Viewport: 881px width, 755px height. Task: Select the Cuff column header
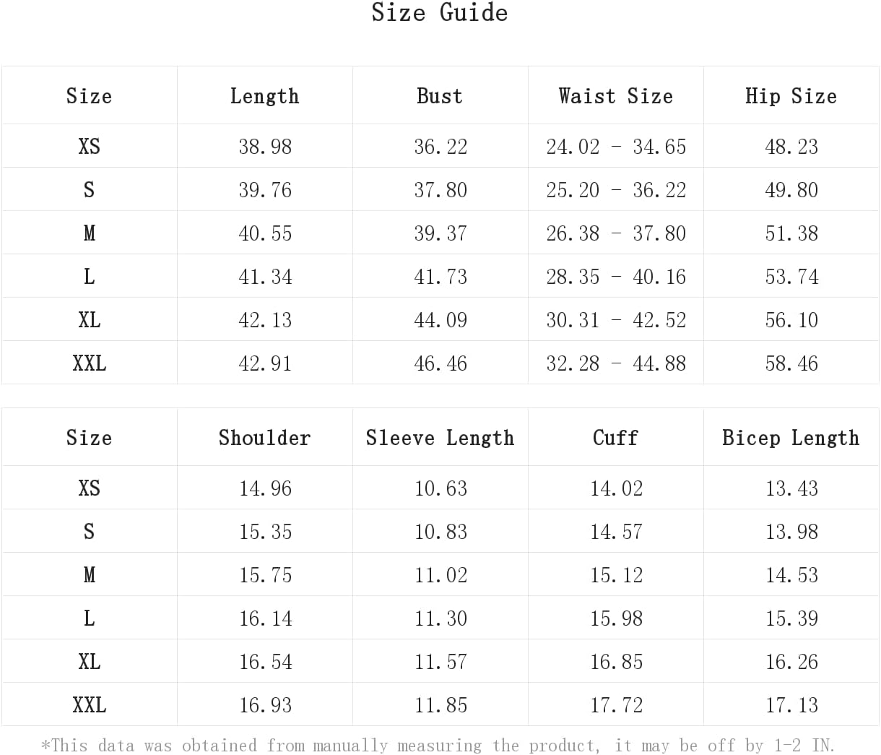tap(616, 437)
